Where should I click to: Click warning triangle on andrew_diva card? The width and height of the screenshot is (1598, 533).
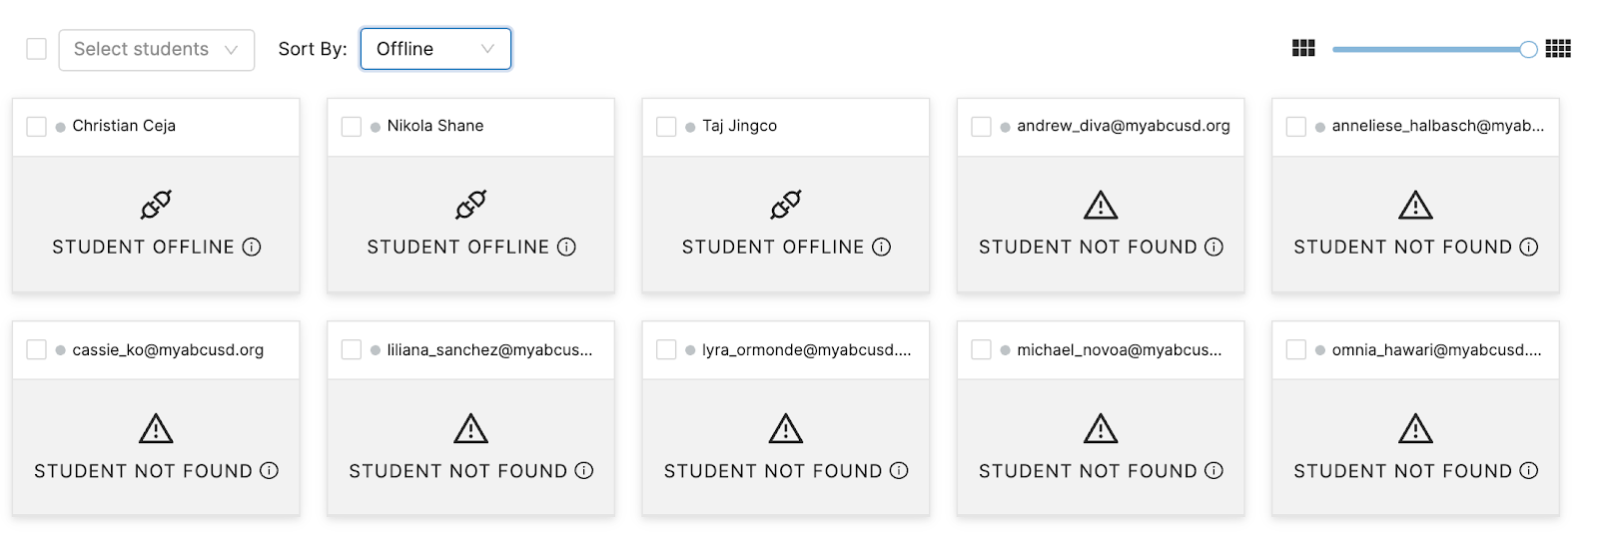tap(1101, 205)
